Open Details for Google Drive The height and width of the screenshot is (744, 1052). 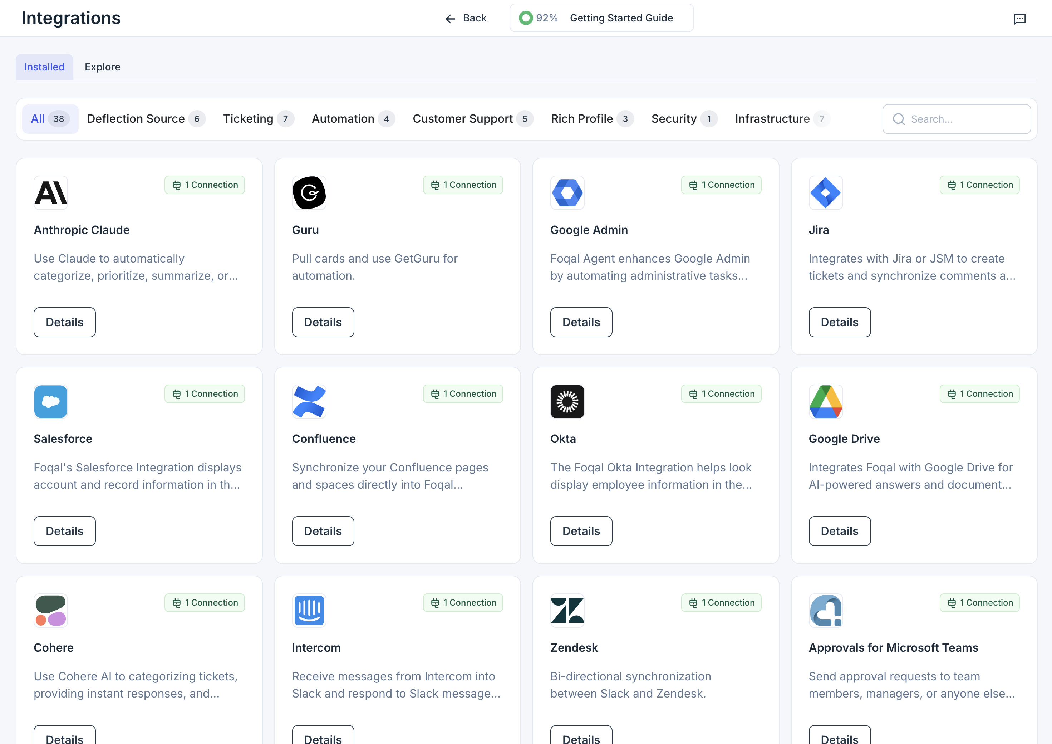pos(839,531)
